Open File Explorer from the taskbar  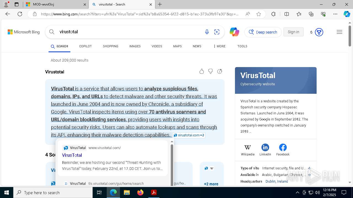tap(127, 193)
